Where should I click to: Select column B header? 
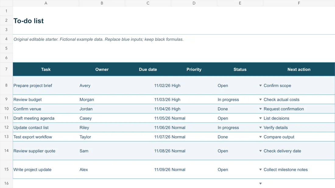102,3
